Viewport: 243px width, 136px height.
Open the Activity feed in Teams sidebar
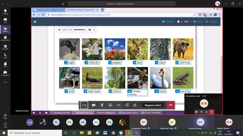tap(5, 11)
